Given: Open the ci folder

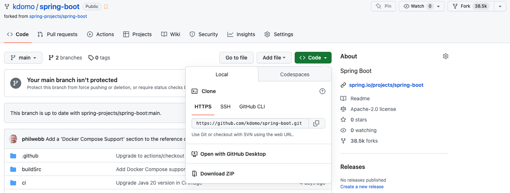Looking at the screenshot, I should coord(24,183).
